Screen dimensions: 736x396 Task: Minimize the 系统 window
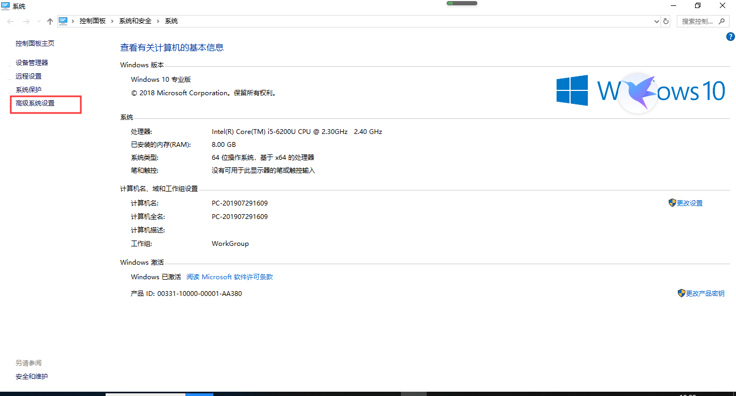tap(673, 5)
